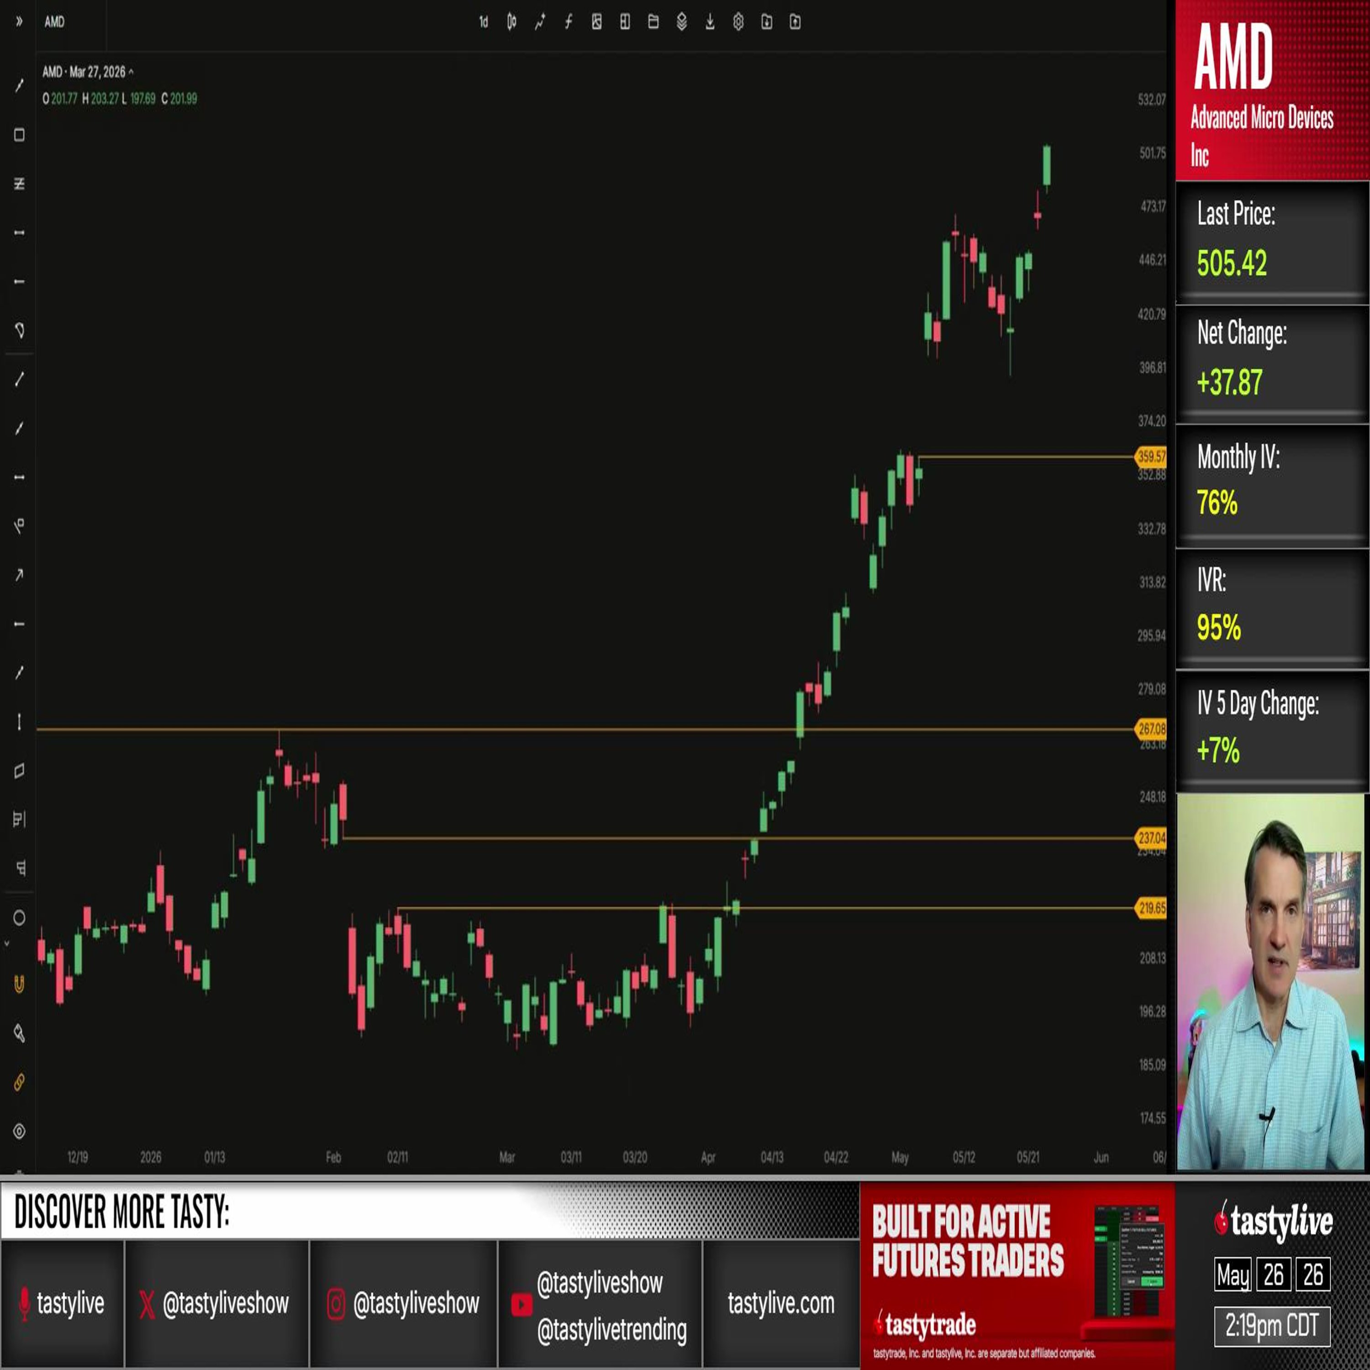Click the close value C 201.99
Viewport: 1370px width, 1370px height.
(179, 99)
